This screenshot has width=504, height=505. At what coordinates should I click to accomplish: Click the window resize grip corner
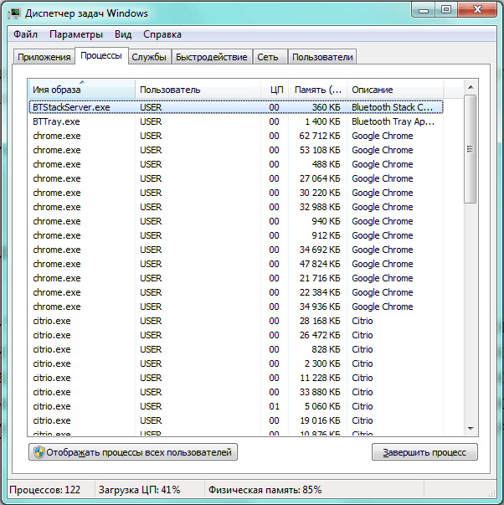click(491, 493)
